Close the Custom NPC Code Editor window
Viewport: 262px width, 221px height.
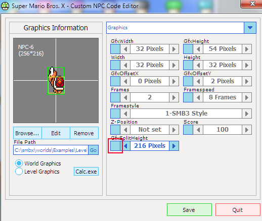[x=252, y=4]
